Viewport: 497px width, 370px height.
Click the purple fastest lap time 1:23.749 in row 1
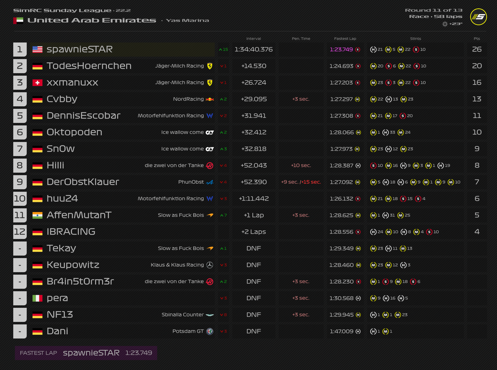click(x=341, y=49)
